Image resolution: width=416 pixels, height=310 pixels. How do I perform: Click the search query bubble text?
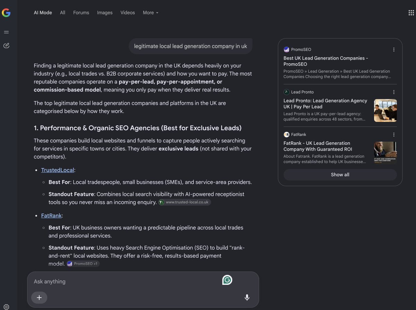click(x=190, y=46)
